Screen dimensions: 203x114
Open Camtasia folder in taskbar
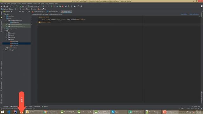33,112
